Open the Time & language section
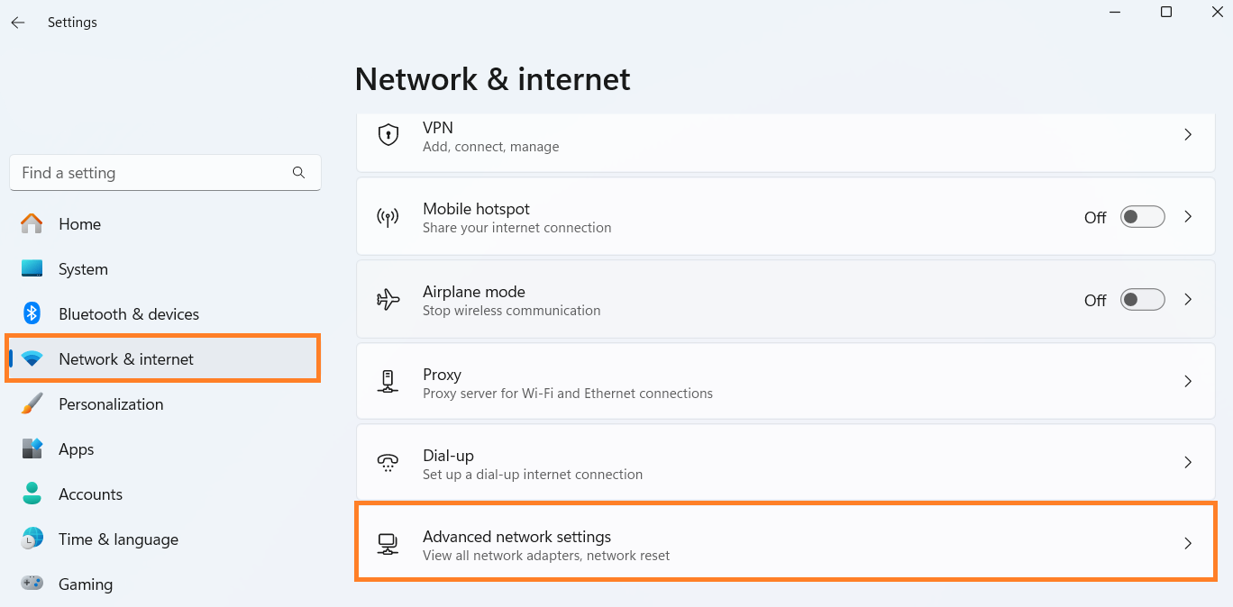Screen dimensions: 1233x607 click(118, 539)
